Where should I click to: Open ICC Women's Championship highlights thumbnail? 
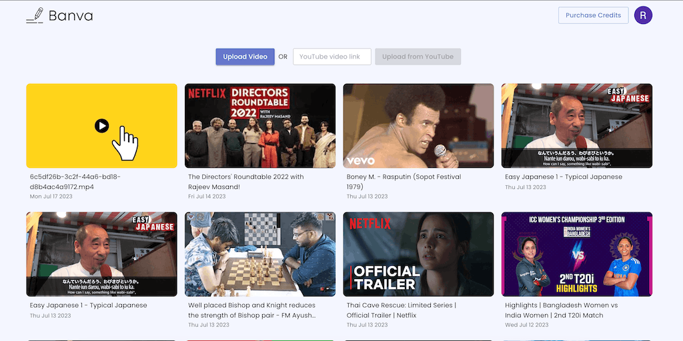(577, 254)
